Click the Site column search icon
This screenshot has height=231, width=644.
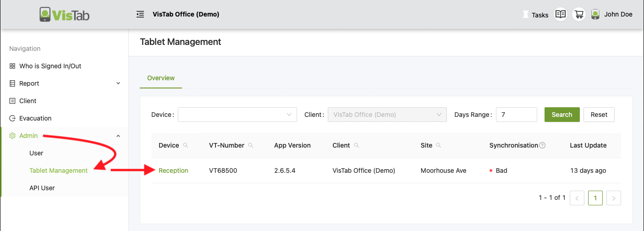(439, 145)
